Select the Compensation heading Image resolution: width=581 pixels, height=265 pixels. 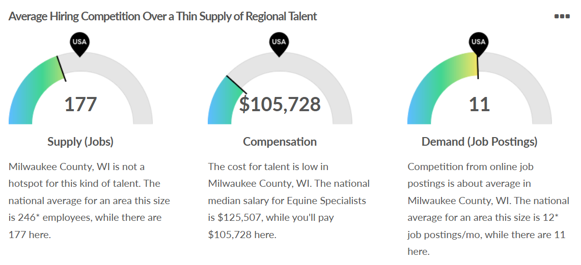[280, 142]
